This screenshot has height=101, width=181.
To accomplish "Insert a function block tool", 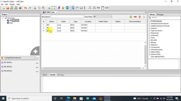I will coord(102,8).
